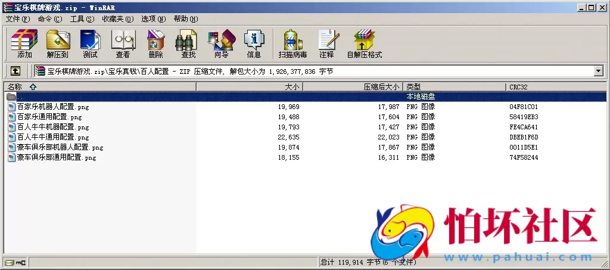The width and height of the screenshot is (610, 270).
Task: Expand the address path dropdown
Action: click(x=598, y=71)
